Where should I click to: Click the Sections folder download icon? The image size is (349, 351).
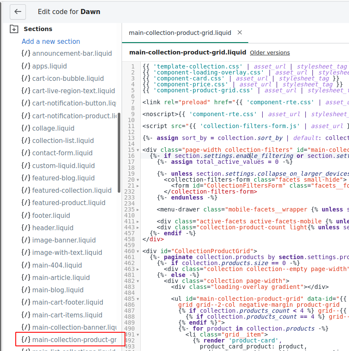pos(14,29)
